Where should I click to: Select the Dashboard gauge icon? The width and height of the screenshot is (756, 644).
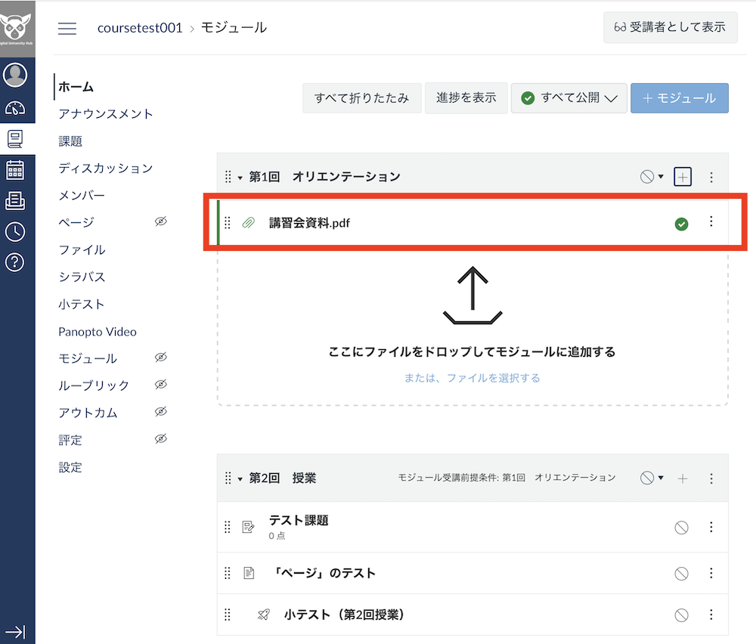click(17, 107)
